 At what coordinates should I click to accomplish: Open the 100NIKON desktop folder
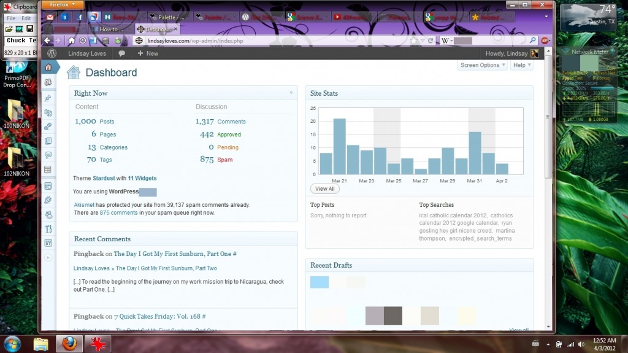click(17, 114)
